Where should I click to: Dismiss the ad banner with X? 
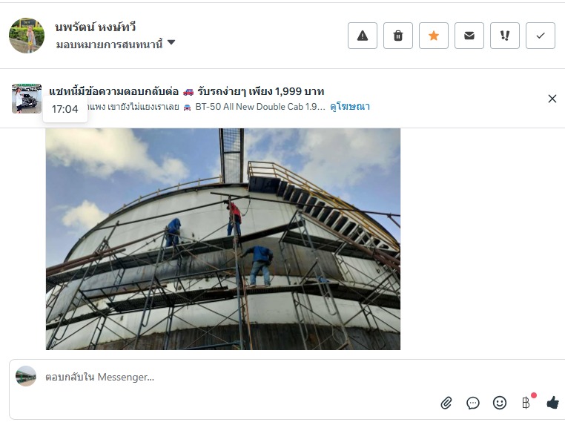pyautogui.click(x=552, y=99)
